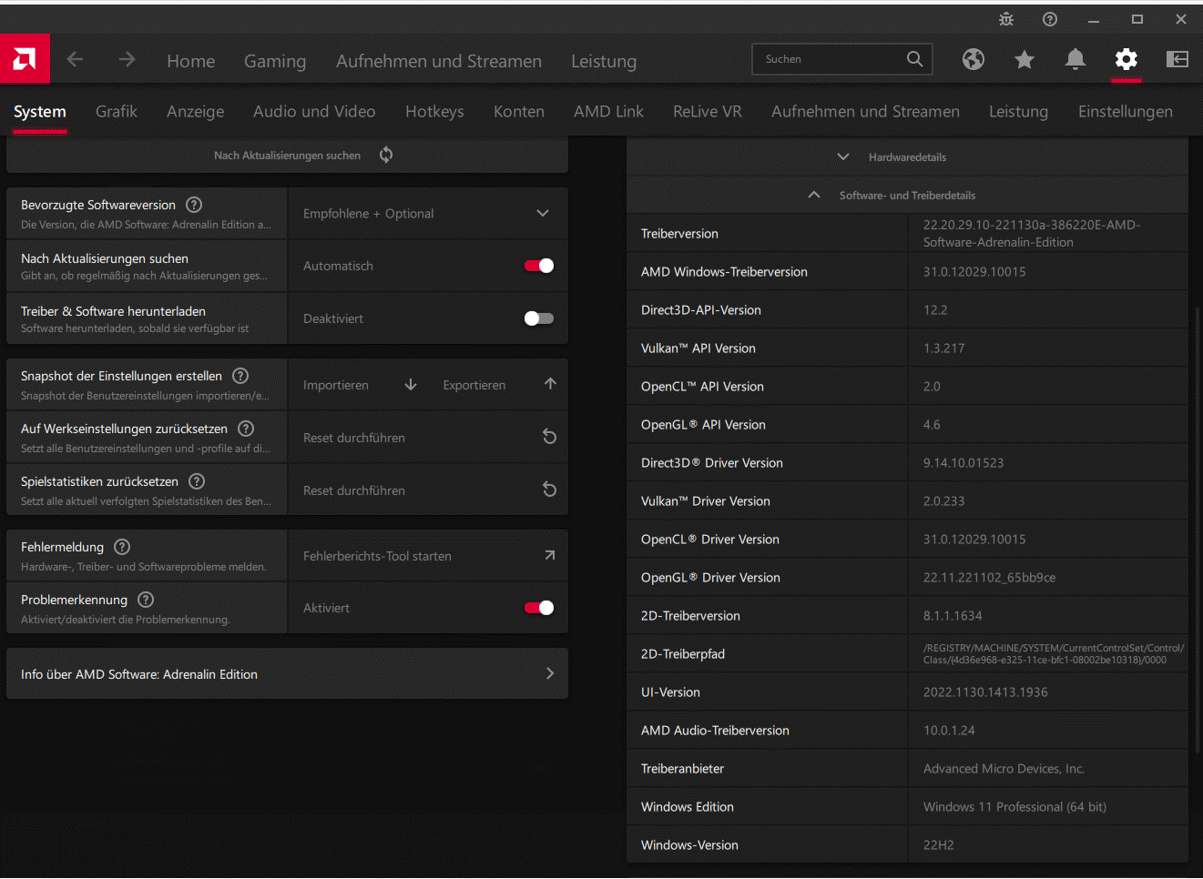Expand Hardwaredetails section
This screenshot has width=1203, height=879.
[x=907, y=157]
